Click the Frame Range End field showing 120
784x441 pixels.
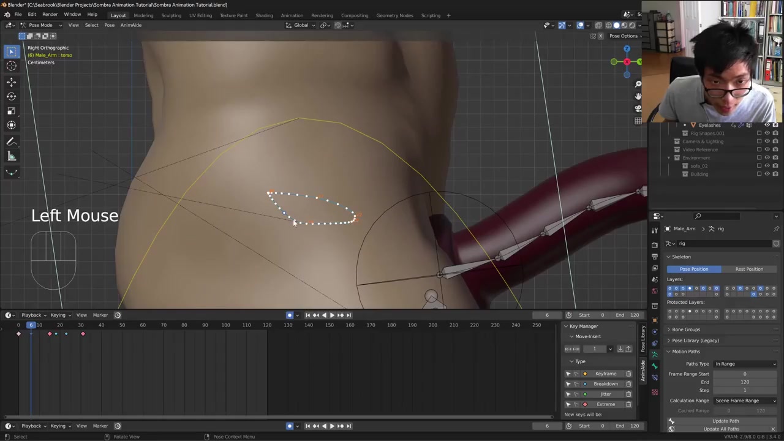[x=744, y=382]
